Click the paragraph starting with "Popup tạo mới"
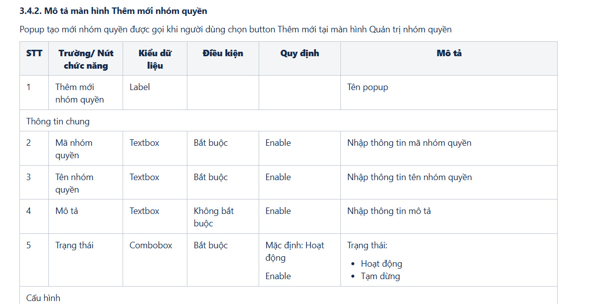Image resolution: width=611 pixels, height=304 pixels. 235,29
